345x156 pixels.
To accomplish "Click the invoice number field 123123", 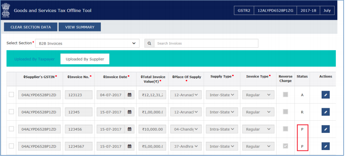I will (79, 95).
